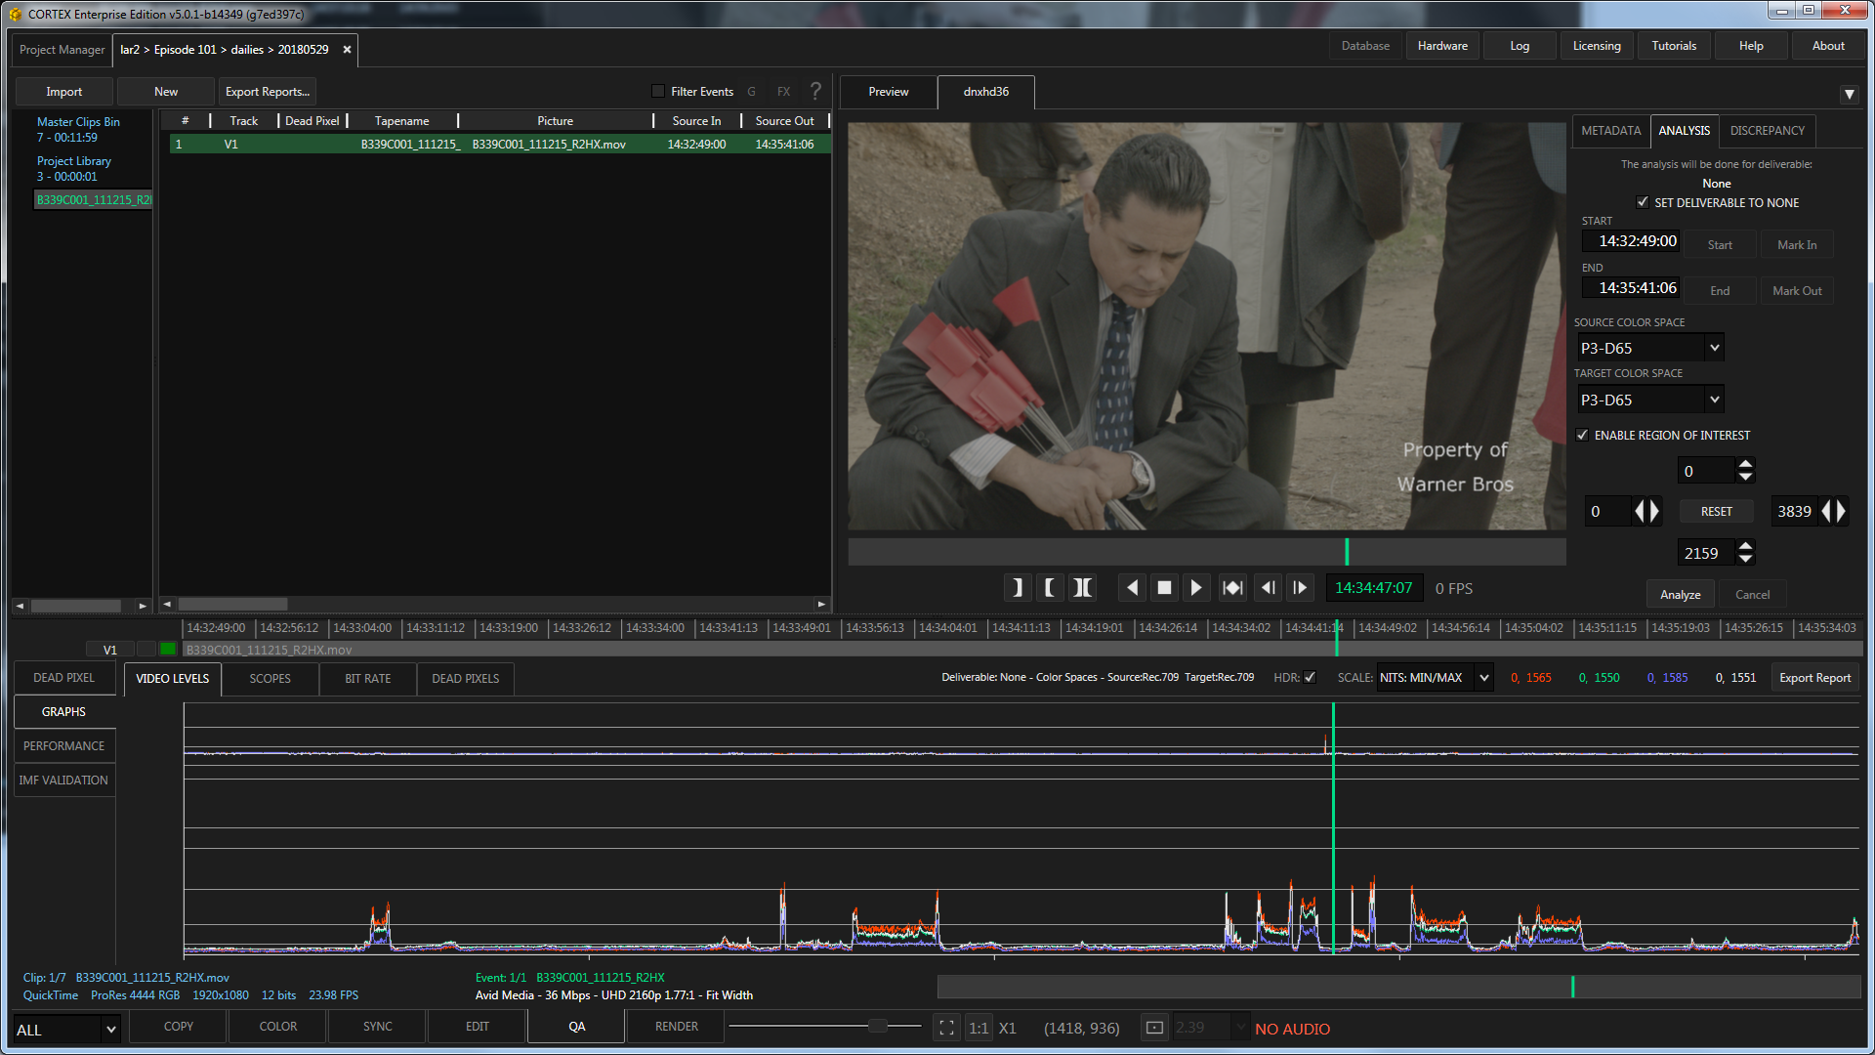
Task: Click the bin list scroll left arrow
Action: (x=20, y=606)
